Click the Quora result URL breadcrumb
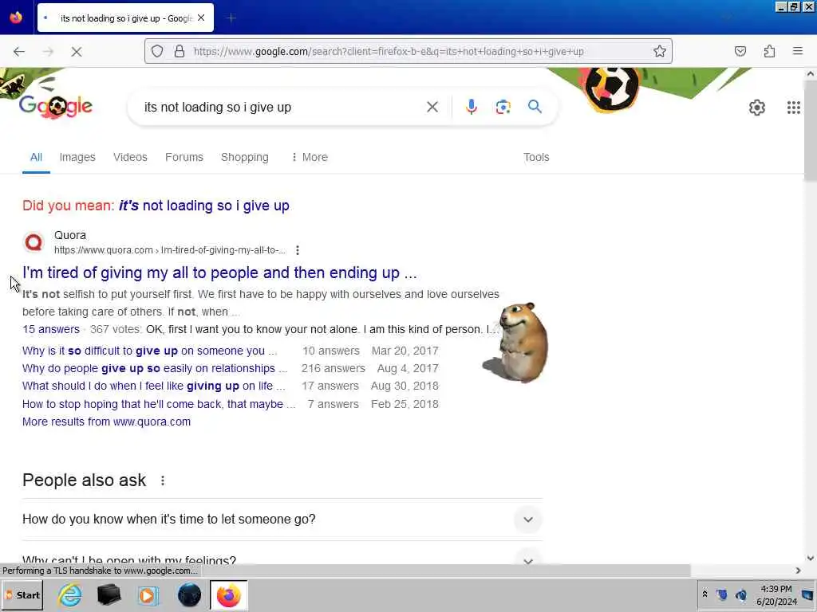Image resolution: width=817 pixels, height=612 pixels. pos(170,250)
